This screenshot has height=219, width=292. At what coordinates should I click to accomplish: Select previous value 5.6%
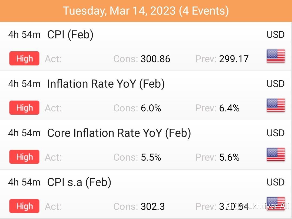pyautogui.click(x=229, y=157)
